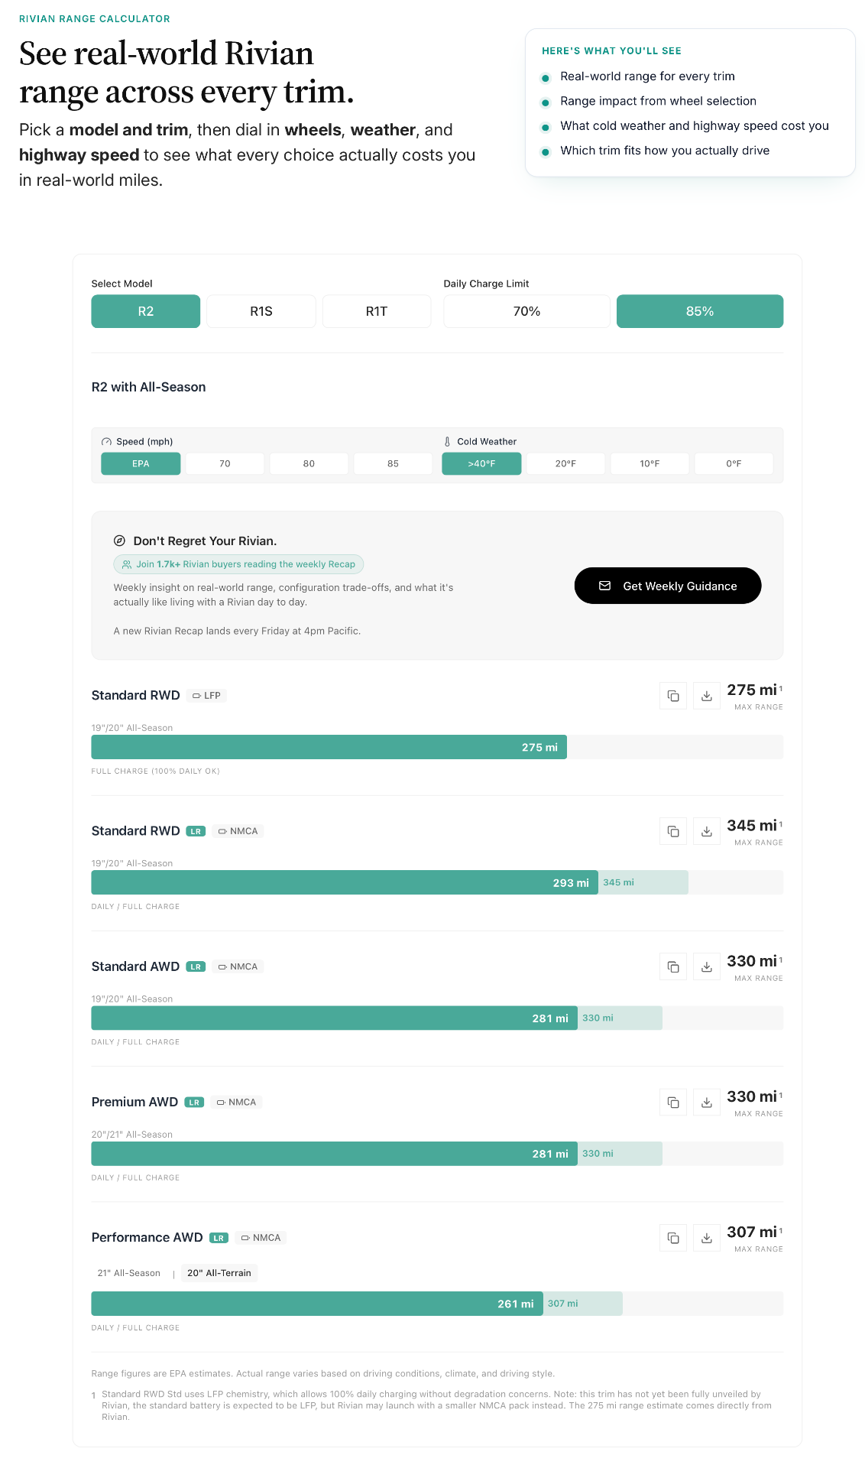Select 20" All-Terrain wheel option
Screen dimensions: 865x1468
tap(219, 1273)
